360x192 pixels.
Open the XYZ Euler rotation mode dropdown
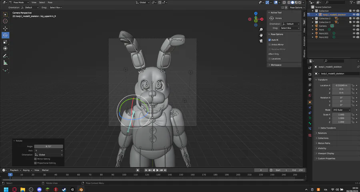342,110
